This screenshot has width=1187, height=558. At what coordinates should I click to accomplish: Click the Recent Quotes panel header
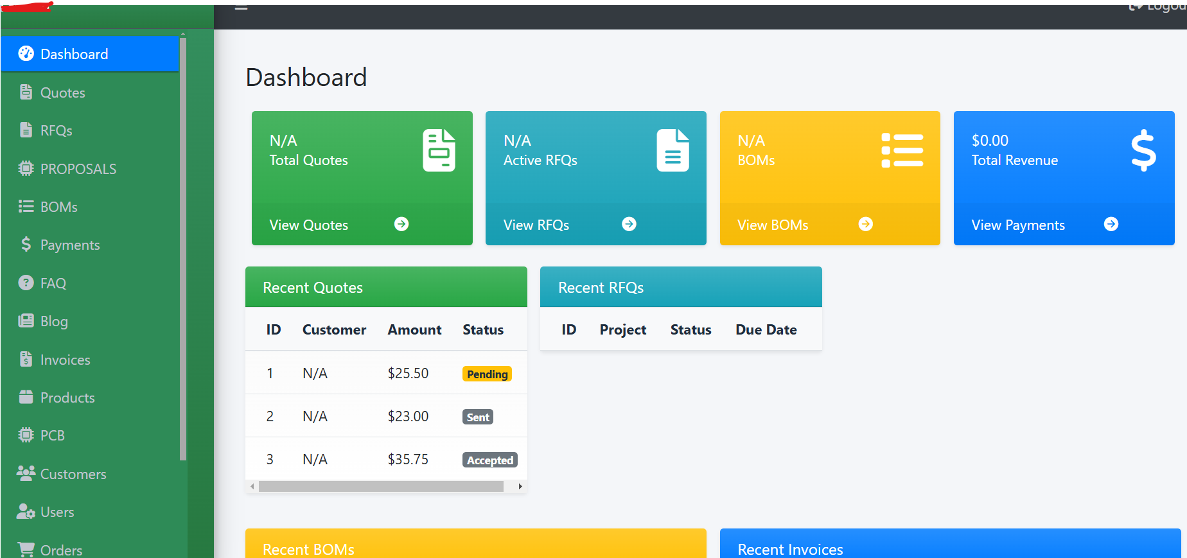(x=386, y=287)
